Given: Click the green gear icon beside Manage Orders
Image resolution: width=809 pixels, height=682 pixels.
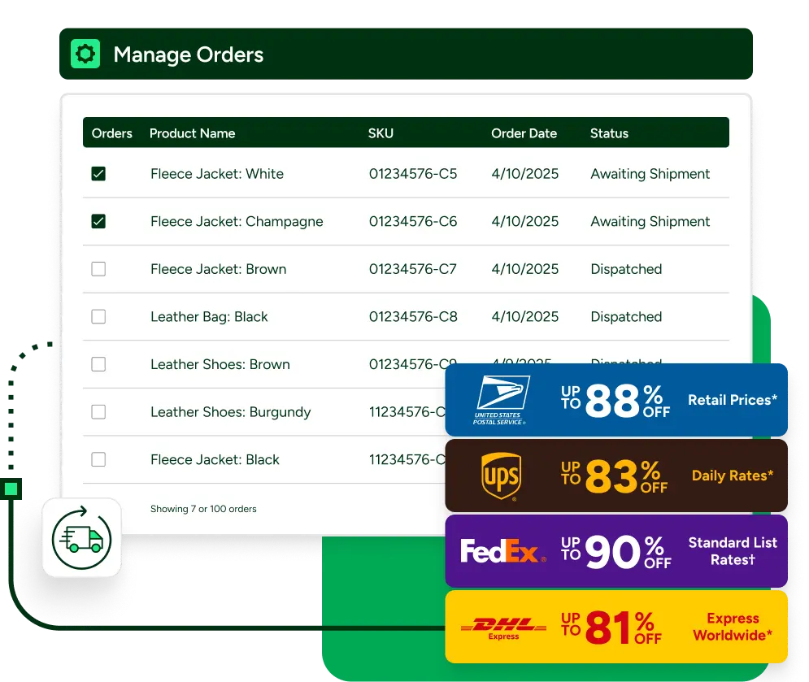Looking at the screenshot, I should [x=85, y=54].
